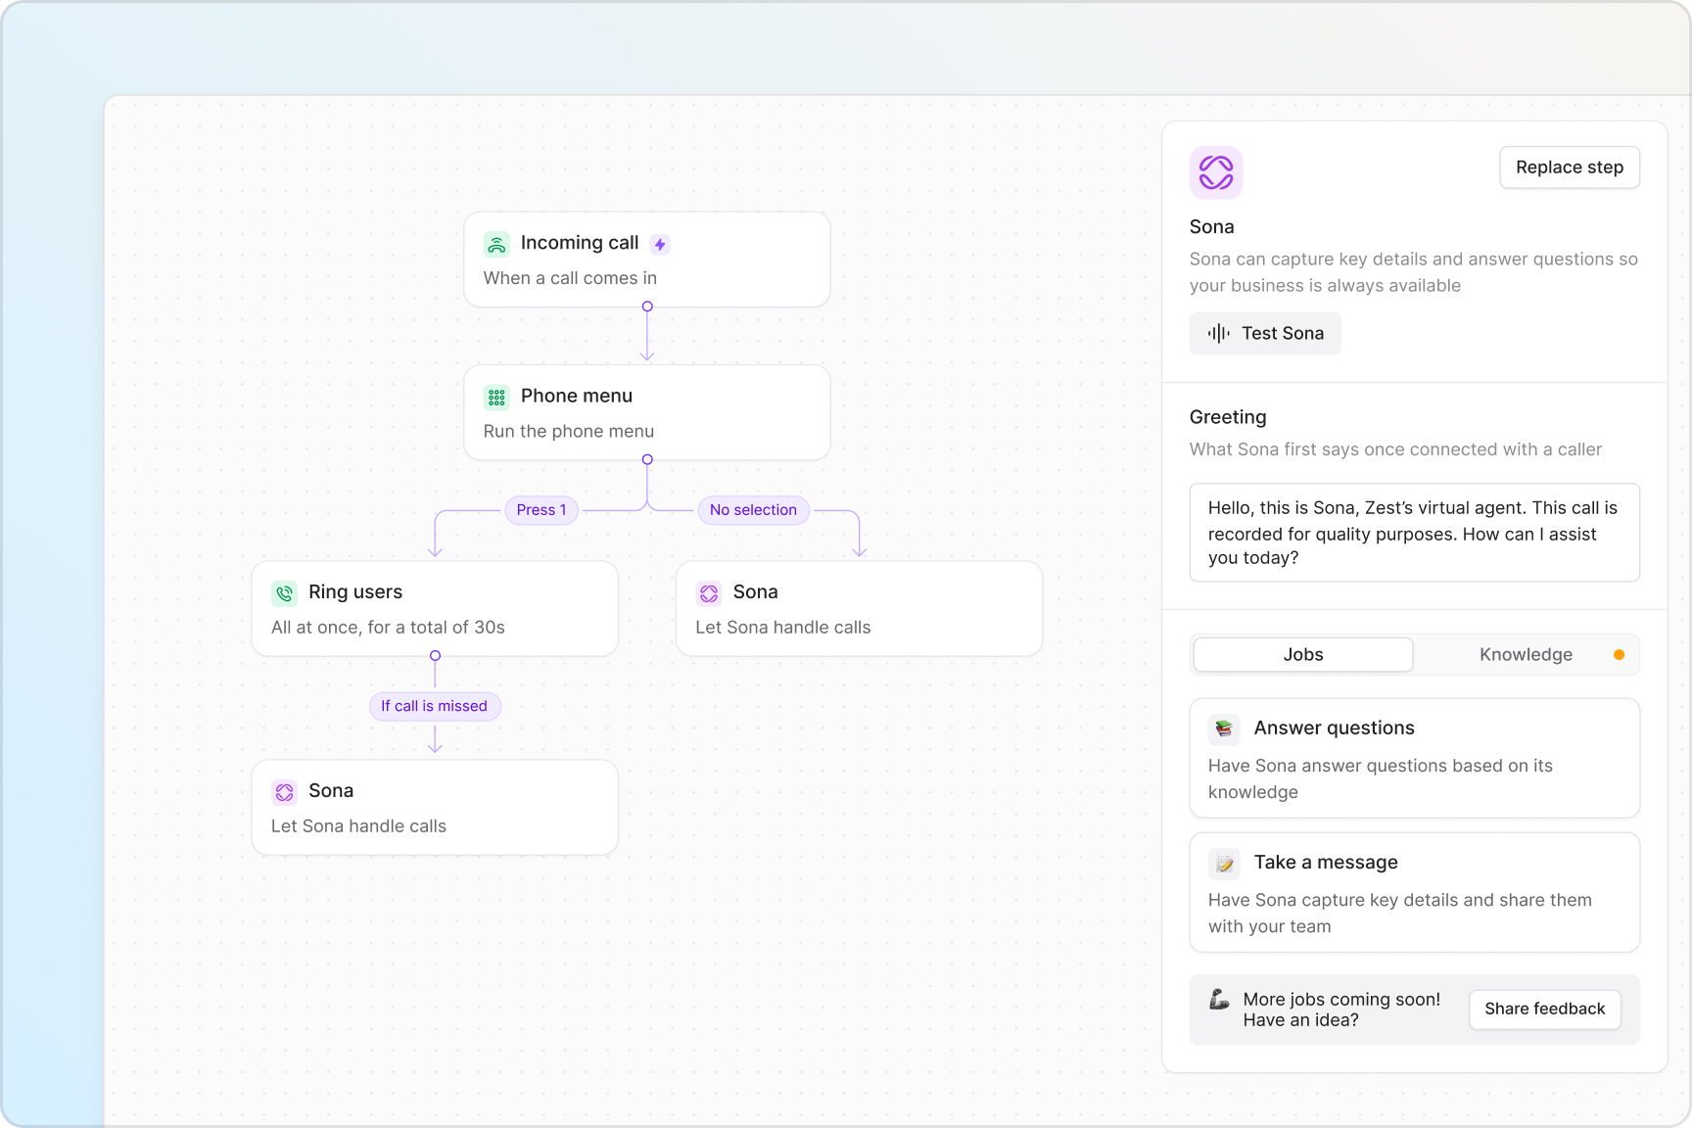Click the 'When a call comes in' text

pos(570,278)
